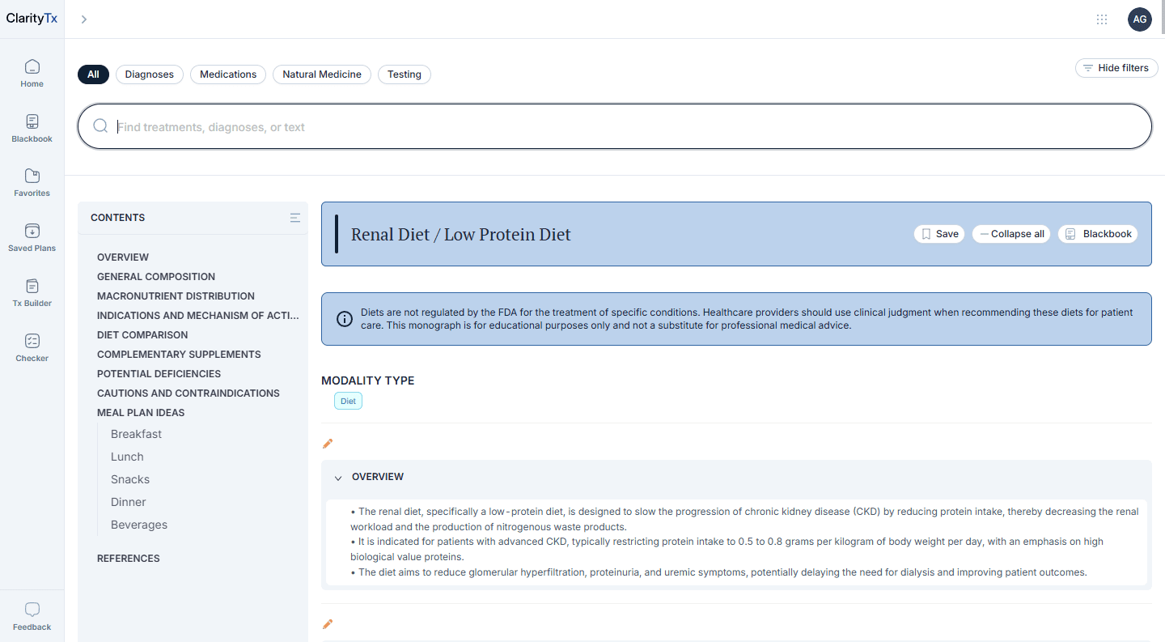Click the Collapse all button

[1011, 234]
